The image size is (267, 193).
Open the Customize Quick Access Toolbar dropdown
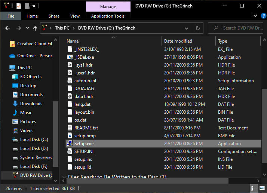click(x=34, y=6)
